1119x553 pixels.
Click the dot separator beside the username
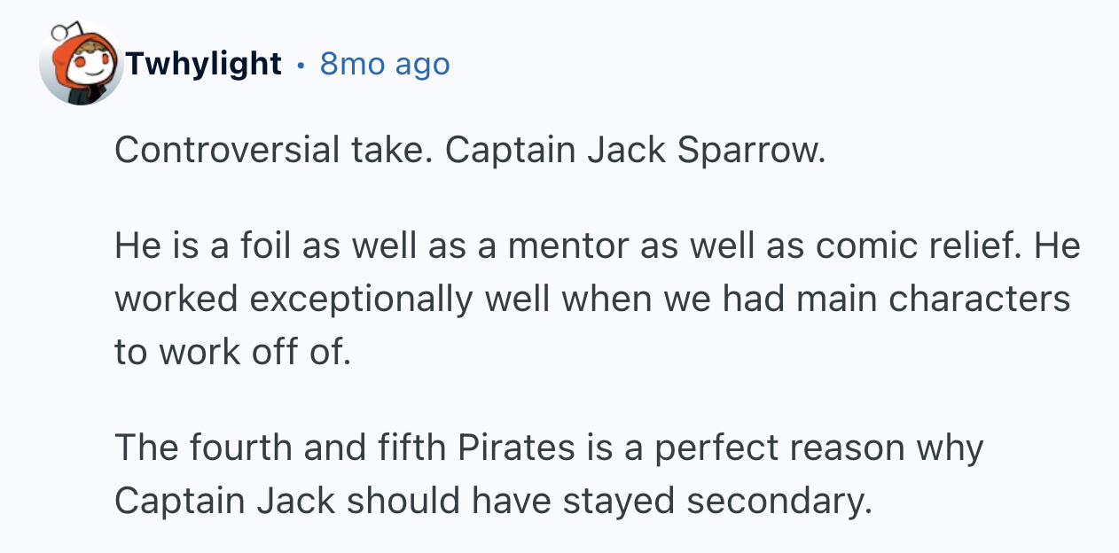click(301, 64)
